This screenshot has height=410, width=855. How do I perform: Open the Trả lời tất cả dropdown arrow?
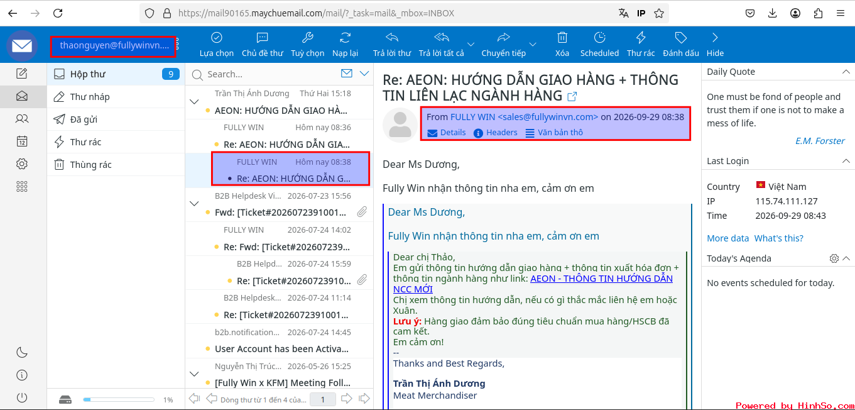coord(472,45)
